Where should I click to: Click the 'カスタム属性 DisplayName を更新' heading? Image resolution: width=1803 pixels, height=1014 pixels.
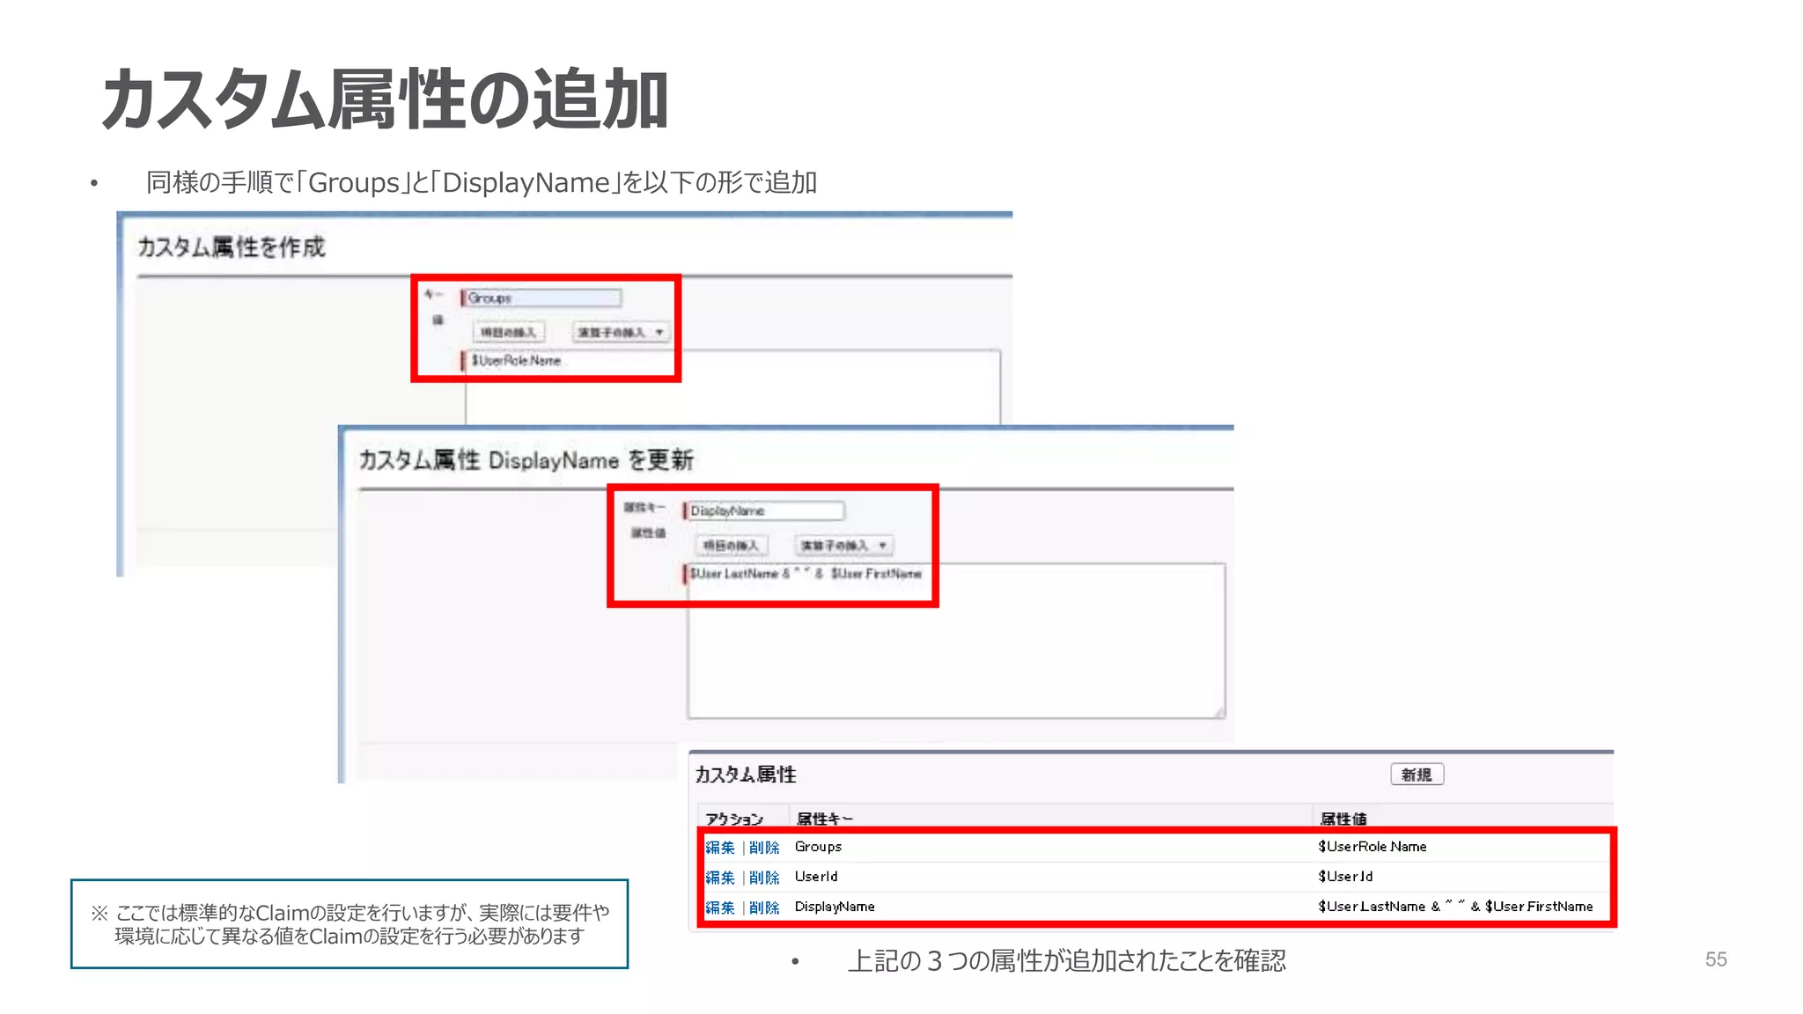tap(526, 460)
